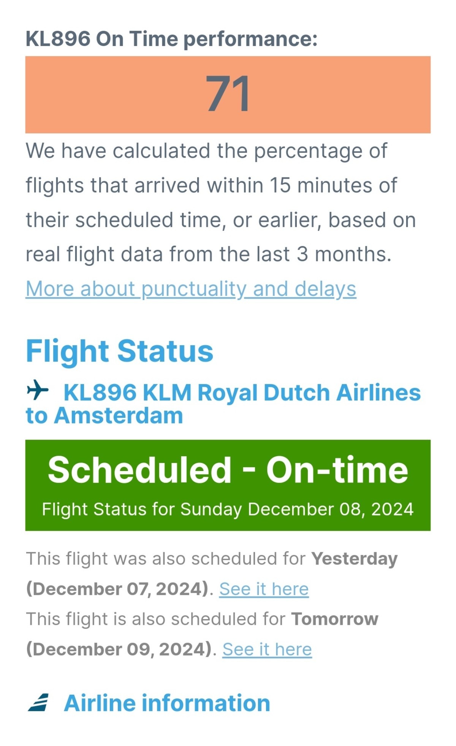
Task: Open "See it here" for December 09
Action: pyautogui.click(x=267, y=649)
